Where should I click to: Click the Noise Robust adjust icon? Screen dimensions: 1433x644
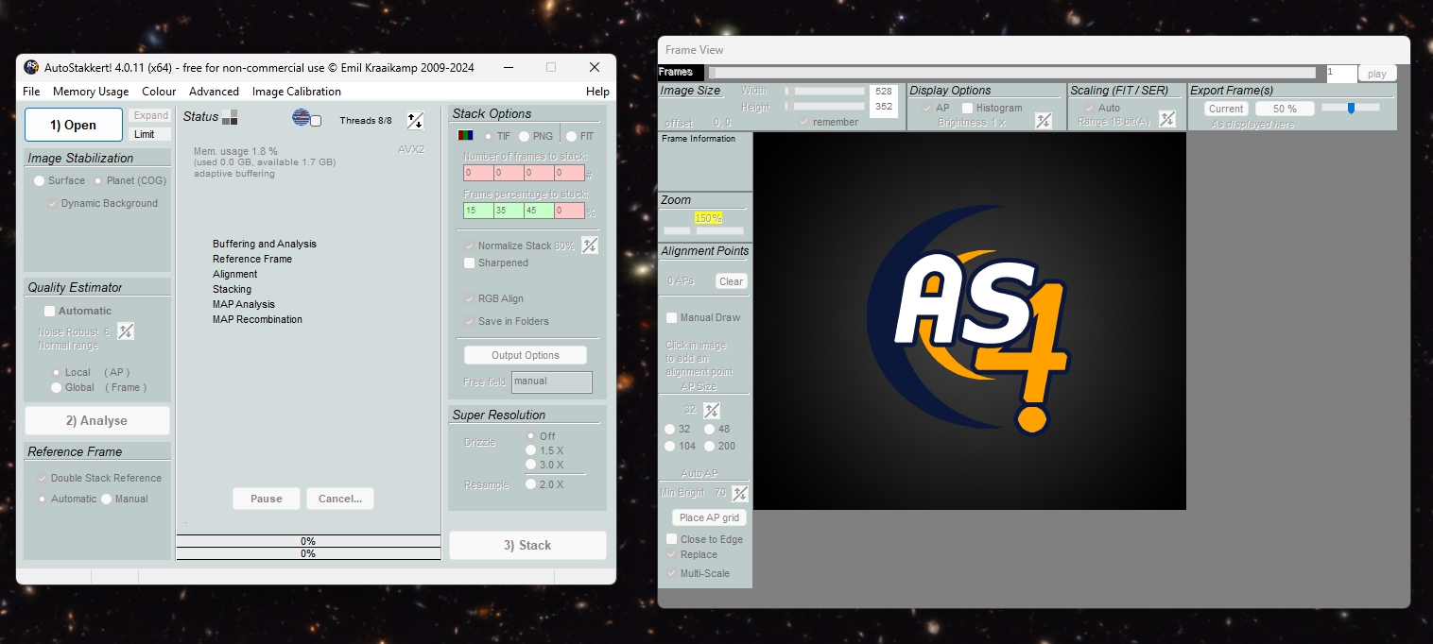(126, 331)
